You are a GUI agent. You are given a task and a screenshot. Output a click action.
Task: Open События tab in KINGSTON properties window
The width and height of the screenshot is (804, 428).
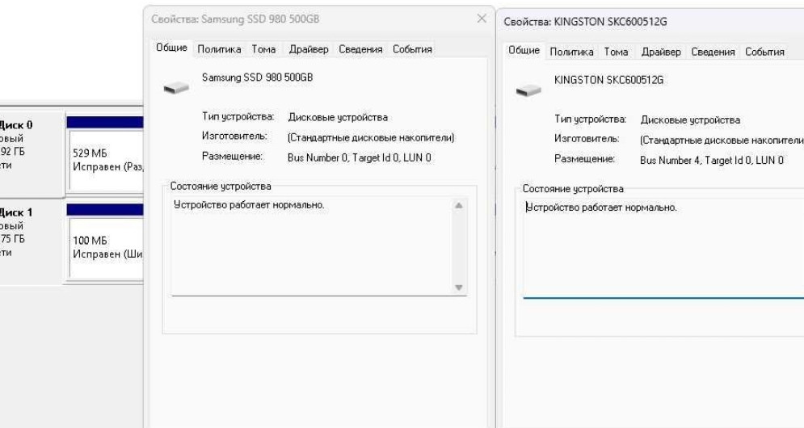(764, 52)
